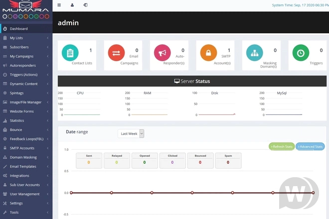Click the green Triggers clock icon

[x=301, y=53]
